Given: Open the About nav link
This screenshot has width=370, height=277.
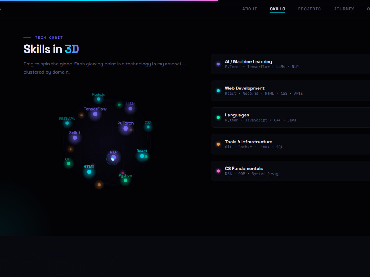Looking at the screenshot, I should pyautogui.click(x=249, y=9).
